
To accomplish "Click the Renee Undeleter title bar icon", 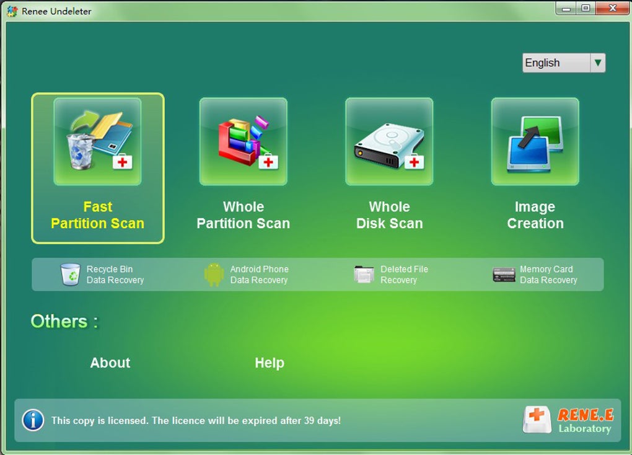I will pyautogui.click(x=12, y=11).
